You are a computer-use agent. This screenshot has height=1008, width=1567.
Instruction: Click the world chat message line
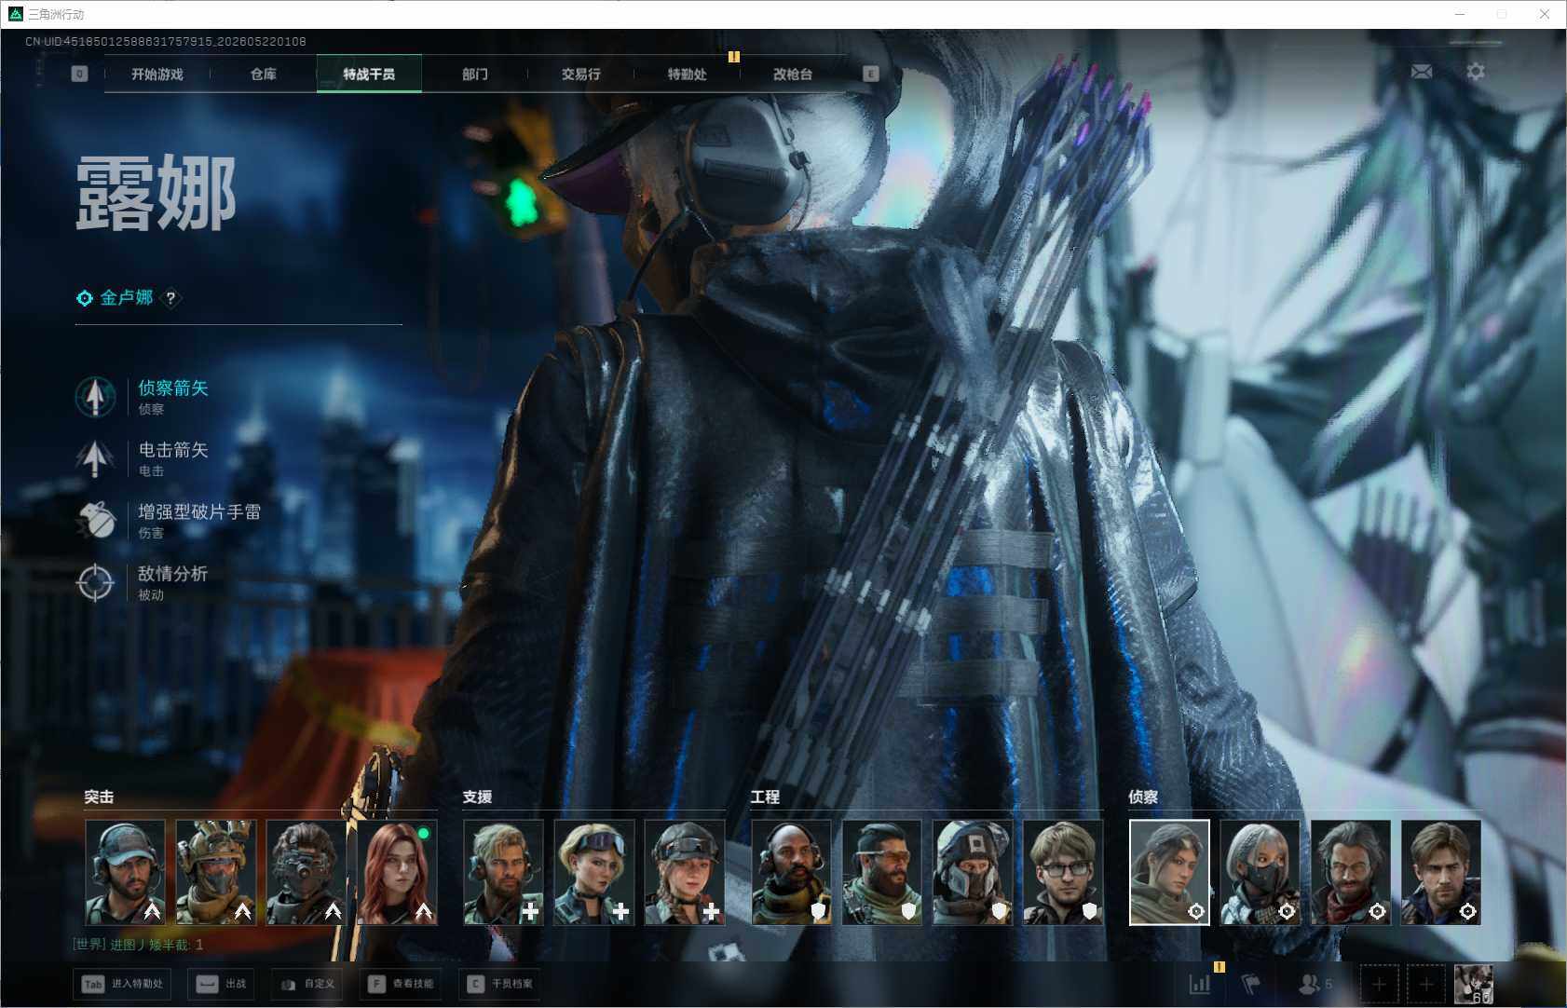(138, 945)
